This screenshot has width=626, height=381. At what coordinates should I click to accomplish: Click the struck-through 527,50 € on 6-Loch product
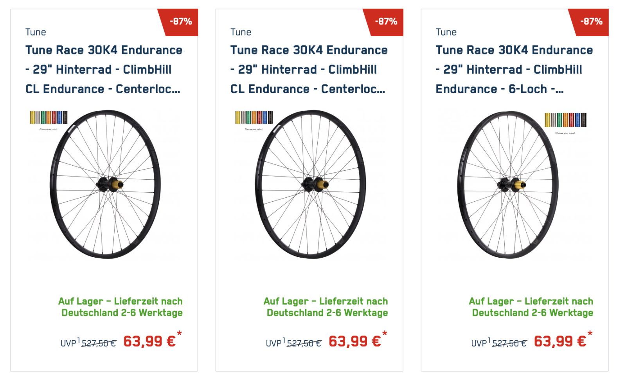coord(509,343)
